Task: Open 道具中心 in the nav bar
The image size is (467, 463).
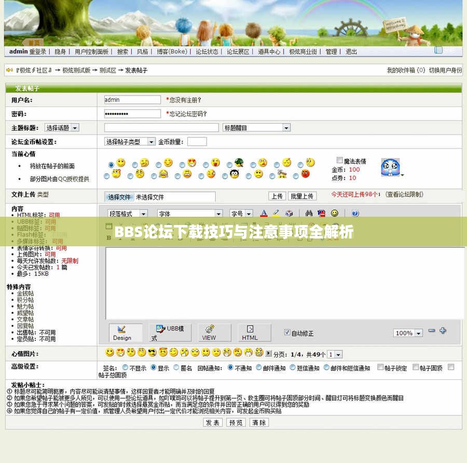Action: tap(269, 51)
